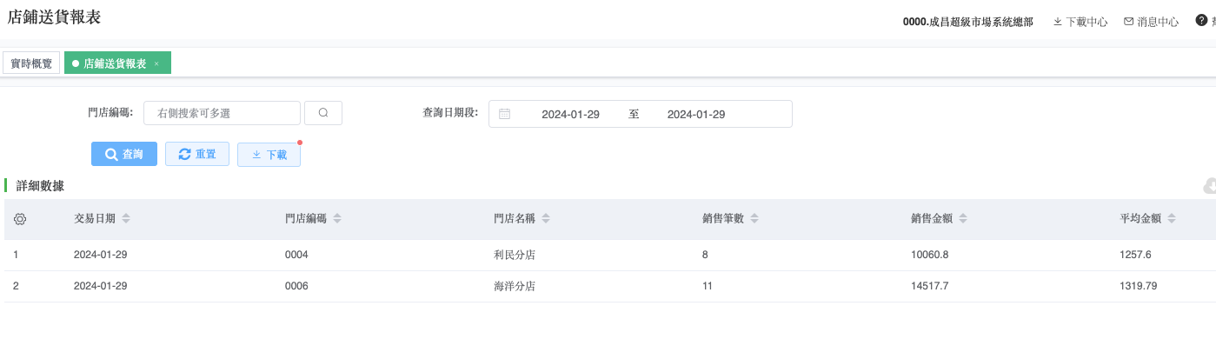Sort by 交易日期 column
Image resolution: width=1216 pixels, height=359 pixels.
[x=126, y=219]
